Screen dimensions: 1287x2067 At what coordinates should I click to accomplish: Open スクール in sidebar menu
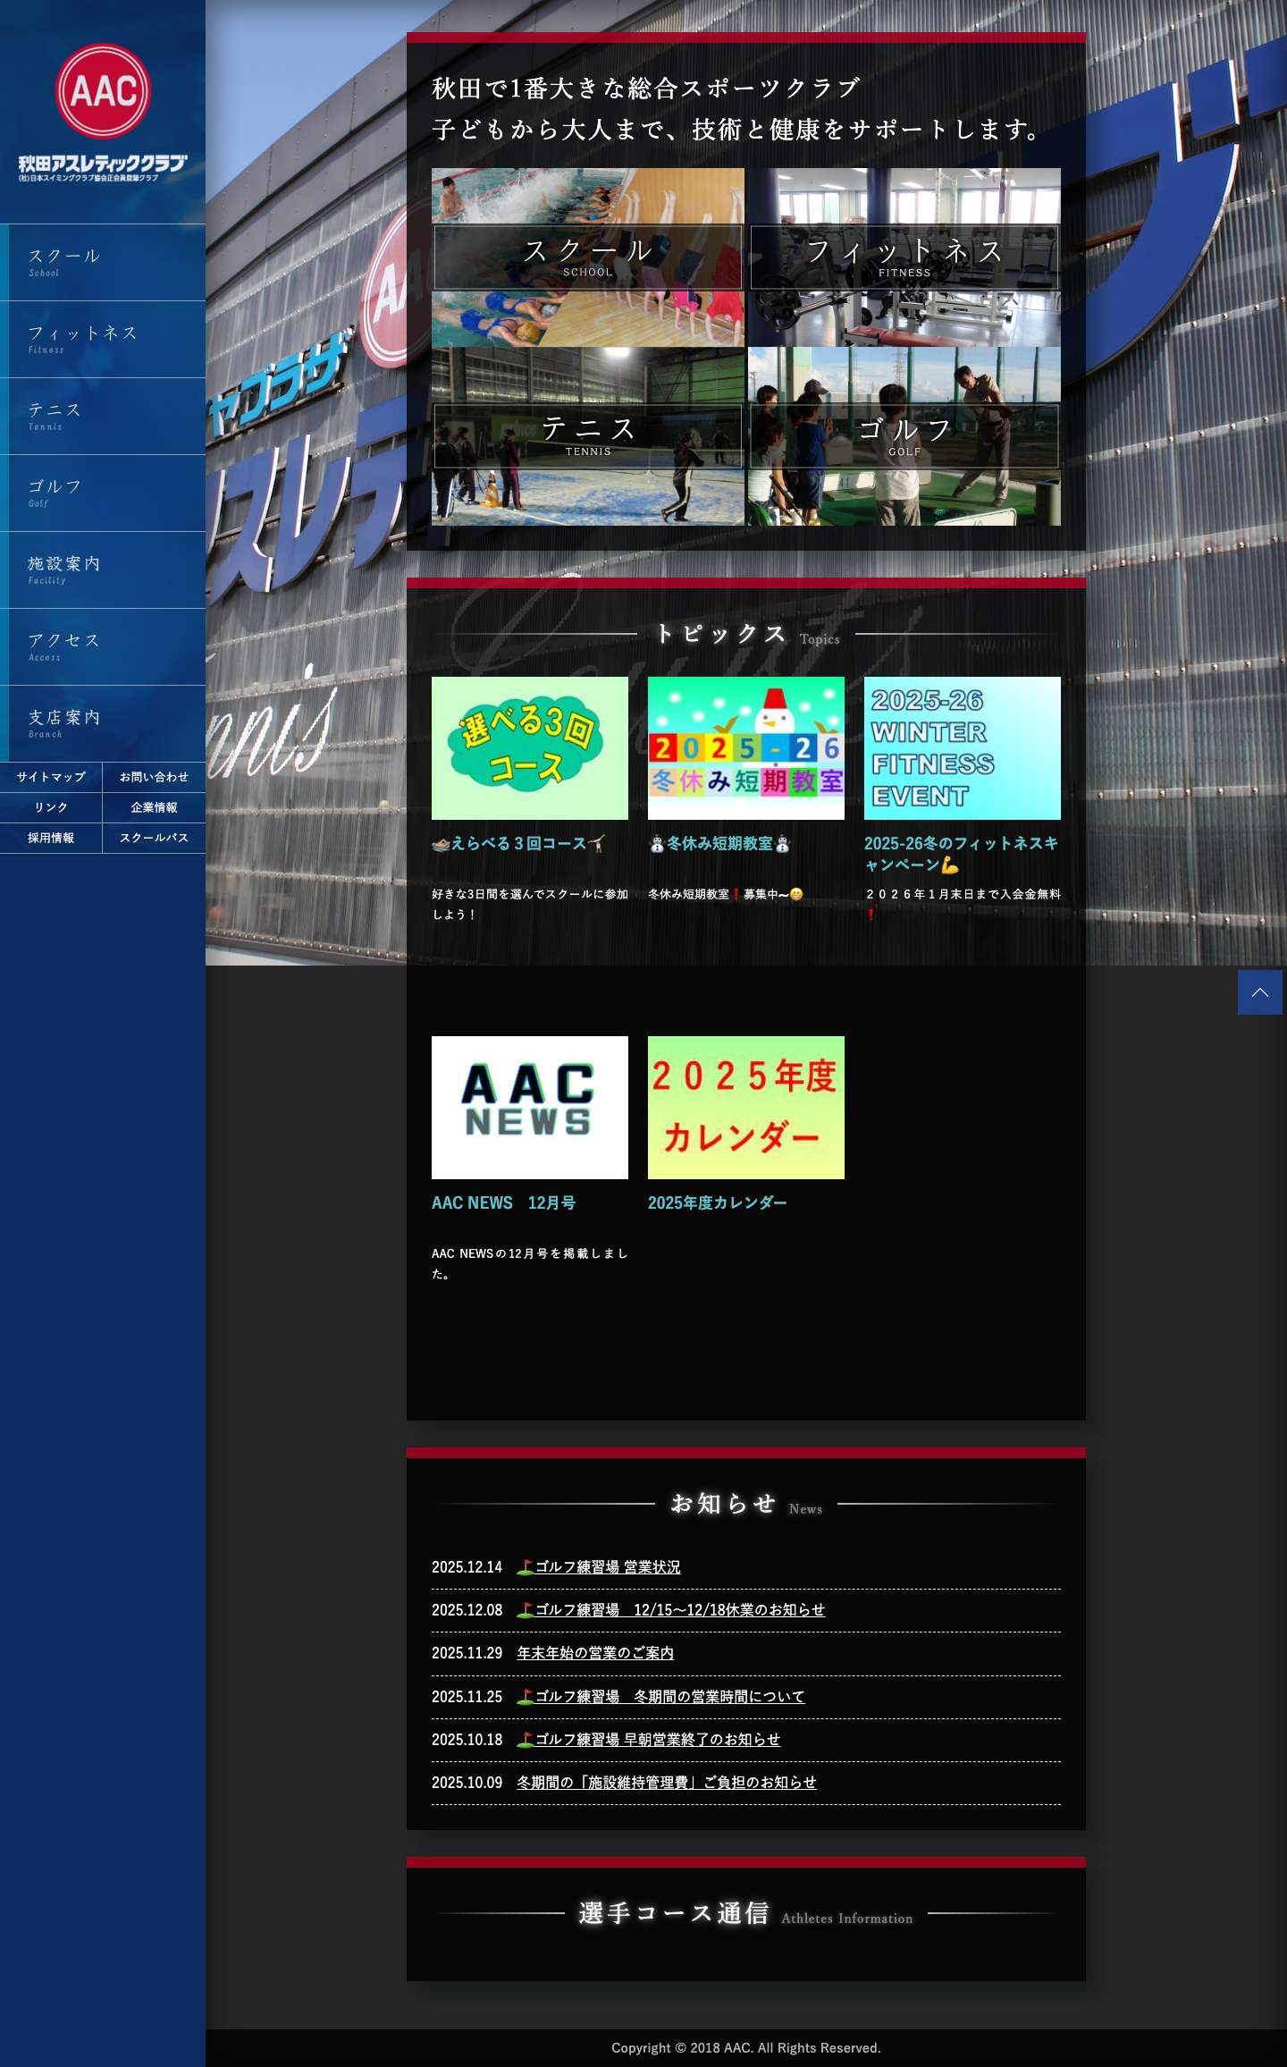103,262
